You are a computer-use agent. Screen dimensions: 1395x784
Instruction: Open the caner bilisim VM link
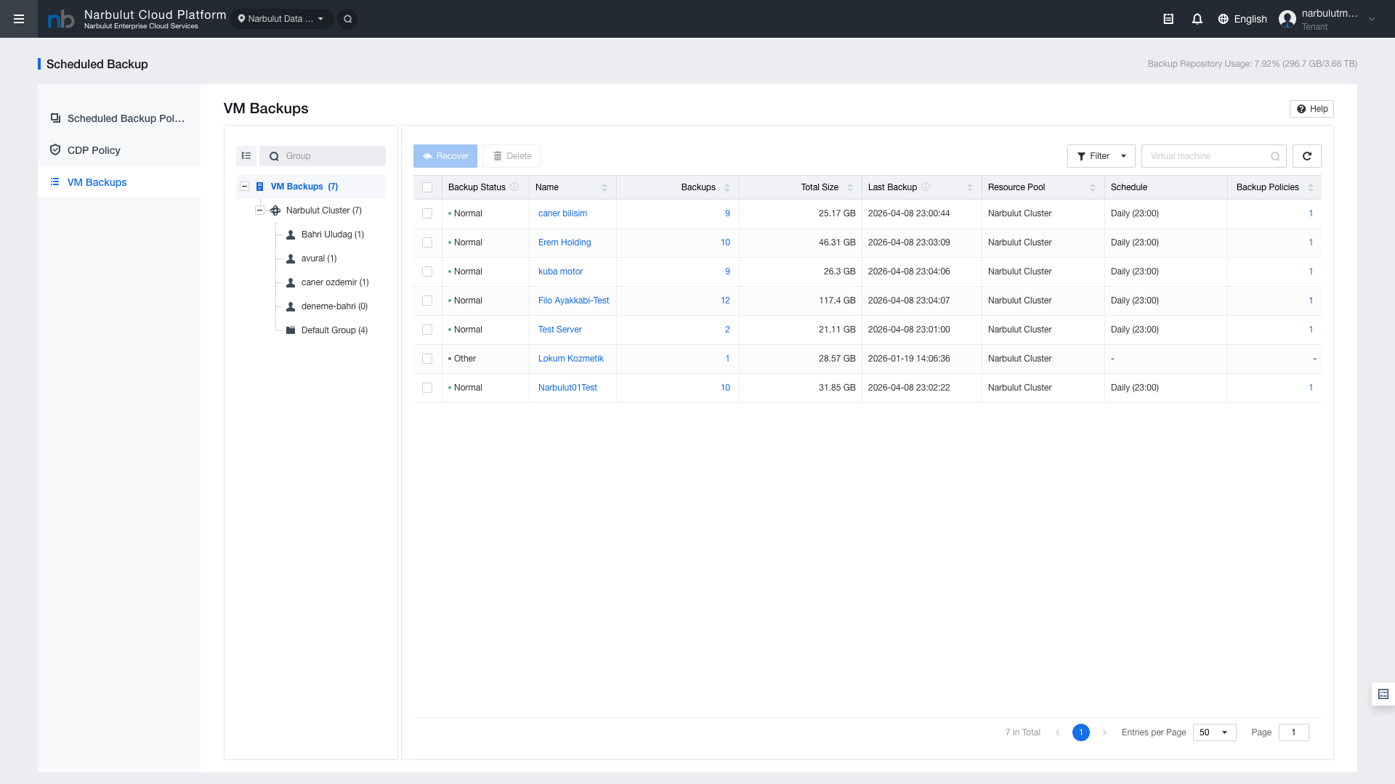[562, 213]
